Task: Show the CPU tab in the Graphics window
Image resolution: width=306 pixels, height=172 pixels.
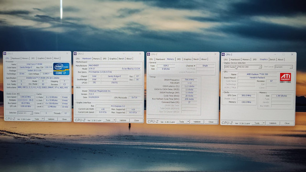Action: click(x=226, y=59)
